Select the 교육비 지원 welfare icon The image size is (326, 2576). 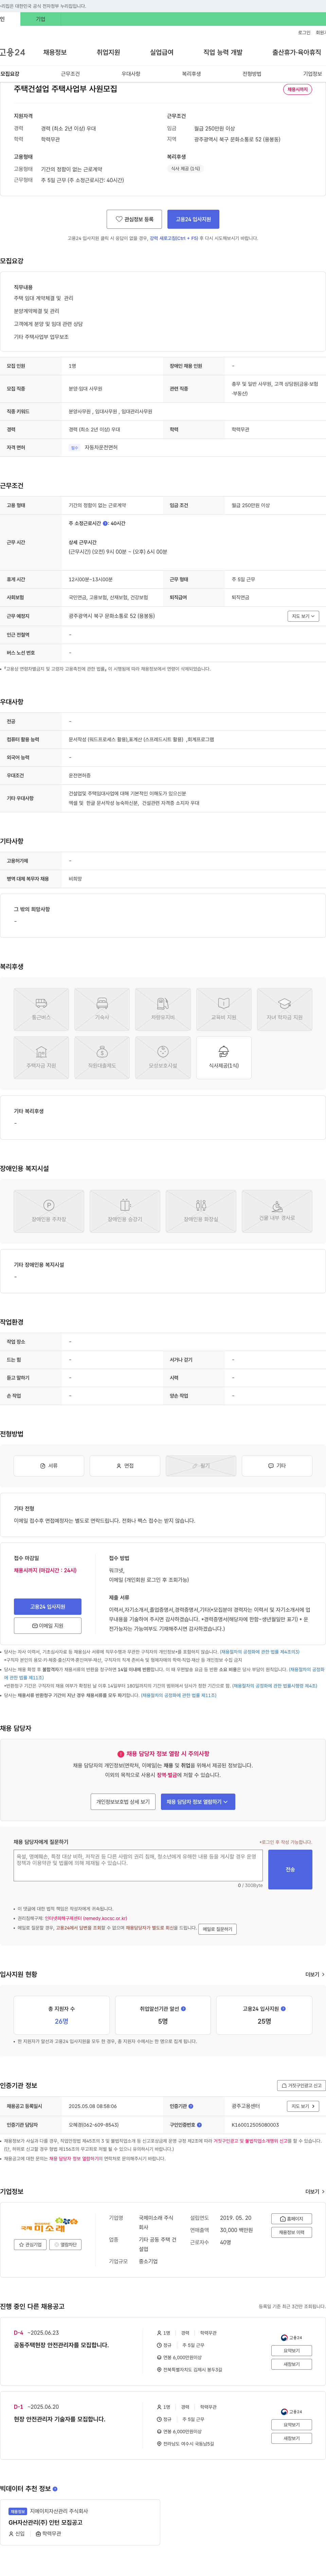point(224,1009)
